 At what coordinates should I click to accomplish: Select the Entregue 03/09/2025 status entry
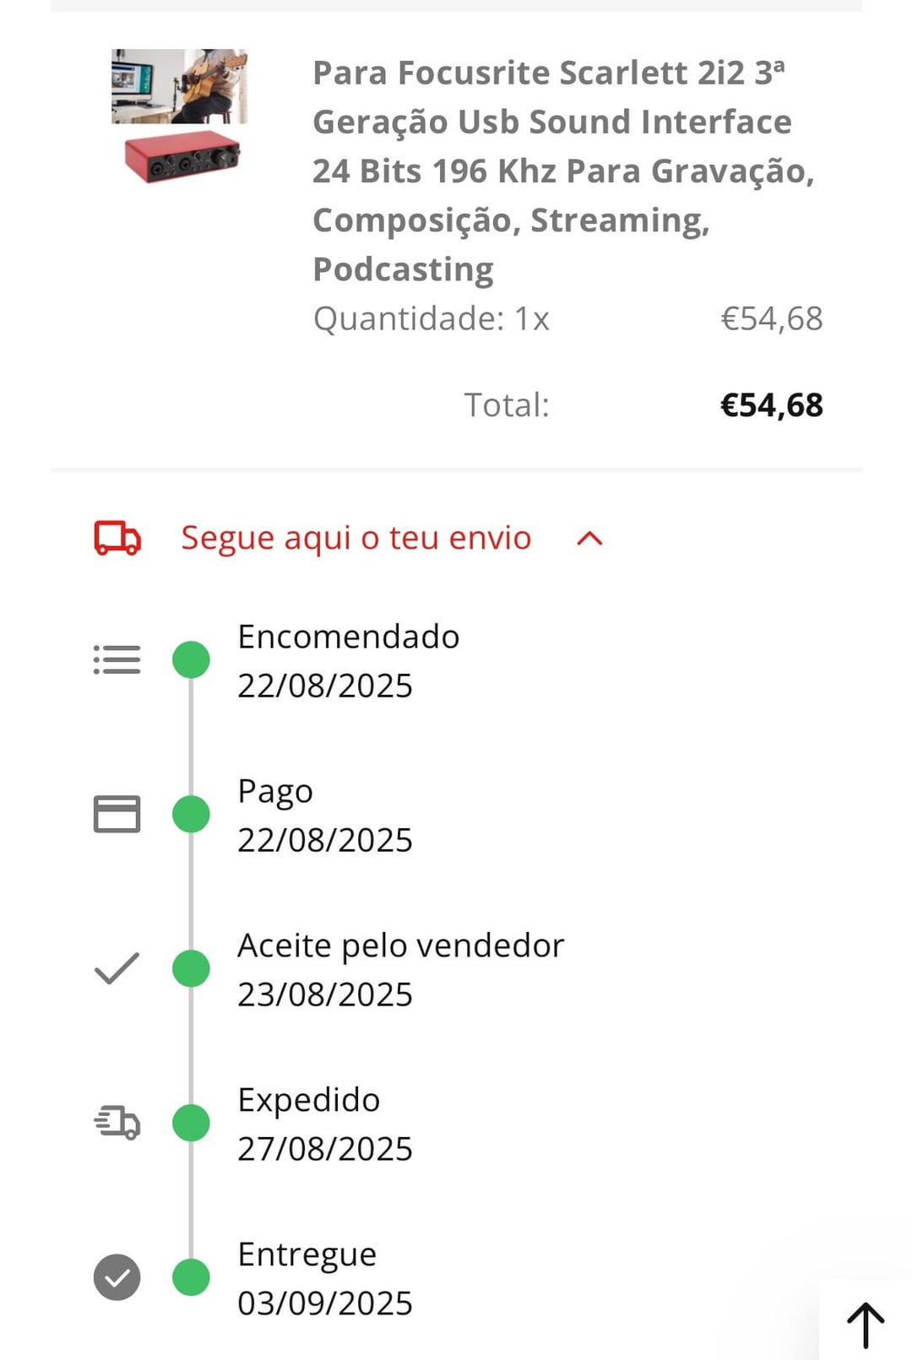coord(325,1278)
